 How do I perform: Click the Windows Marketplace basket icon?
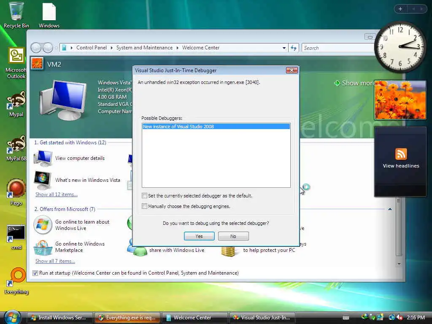pos(43,247)
